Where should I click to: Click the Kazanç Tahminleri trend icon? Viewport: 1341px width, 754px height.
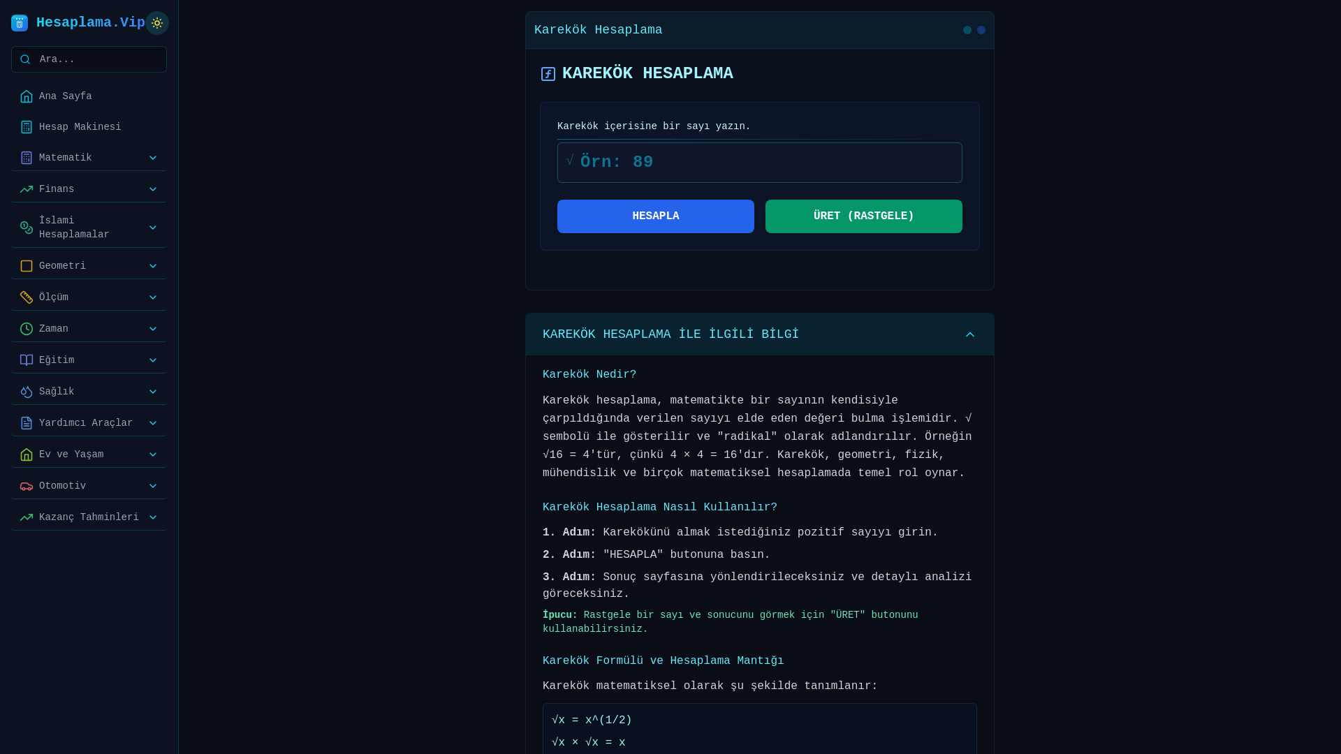click(x=27, y=517)
